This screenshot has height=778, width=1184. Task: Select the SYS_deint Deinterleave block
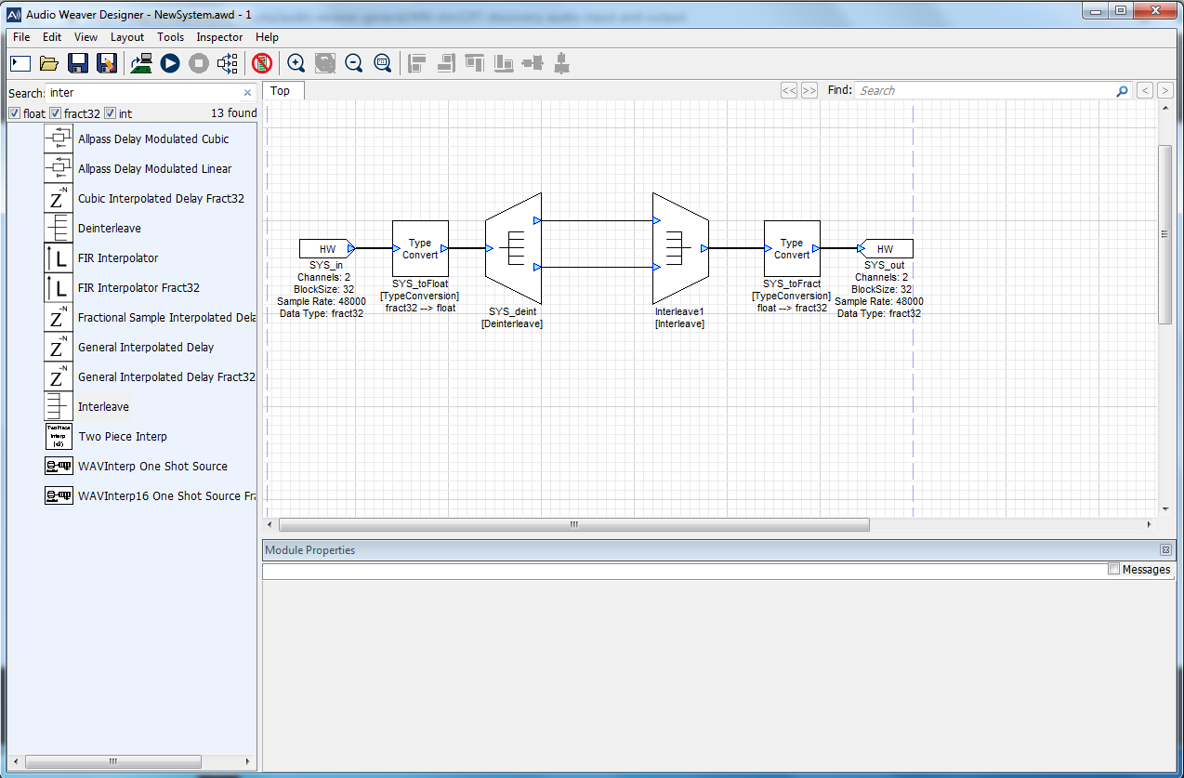coord(513,248)
